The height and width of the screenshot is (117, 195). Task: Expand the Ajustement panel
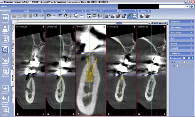point(182,22)
